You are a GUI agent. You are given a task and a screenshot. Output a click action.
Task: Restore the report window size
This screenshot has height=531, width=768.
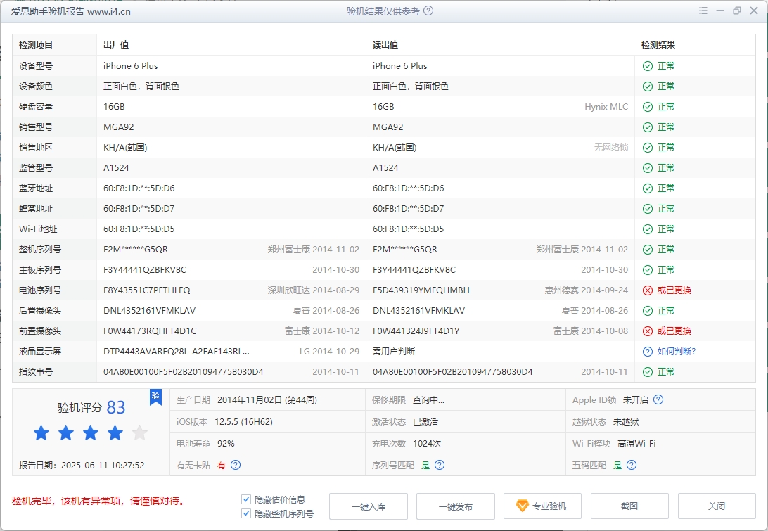[736, 11]
